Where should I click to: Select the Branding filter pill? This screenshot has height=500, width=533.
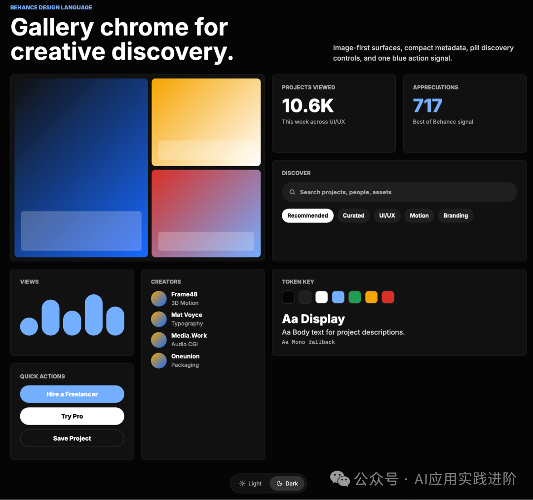456,215
